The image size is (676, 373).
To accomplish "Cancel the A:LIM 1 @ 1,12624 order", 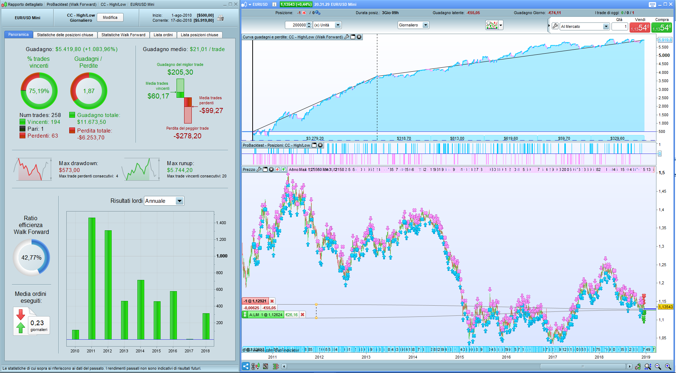I will coord(302,315).
